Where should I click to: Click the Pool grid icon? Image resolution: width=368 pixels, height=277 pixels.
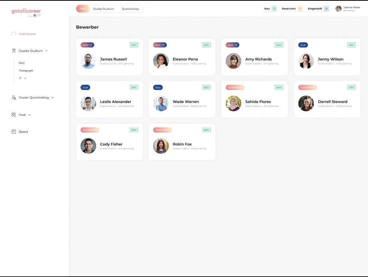tap(14, 115)
